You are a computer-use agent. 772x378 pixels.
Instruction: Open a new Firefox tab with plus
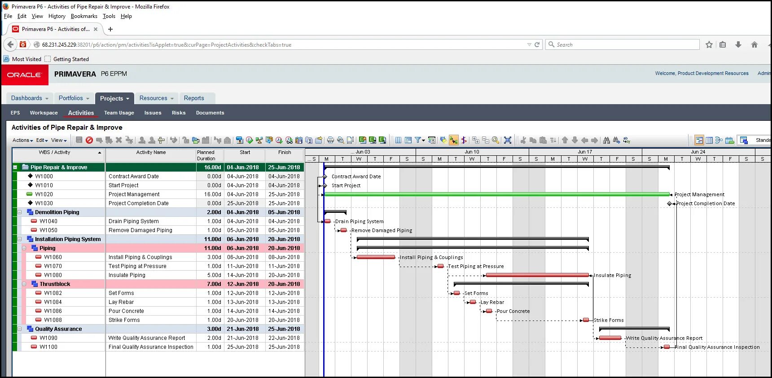110,29
